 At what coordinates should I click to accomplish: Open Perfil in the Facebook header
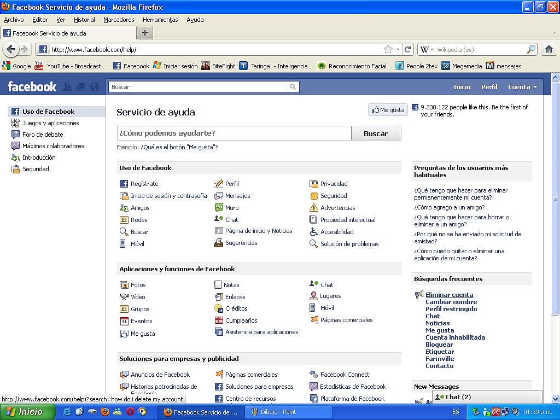pyautogui.click(x=489, y=87)
